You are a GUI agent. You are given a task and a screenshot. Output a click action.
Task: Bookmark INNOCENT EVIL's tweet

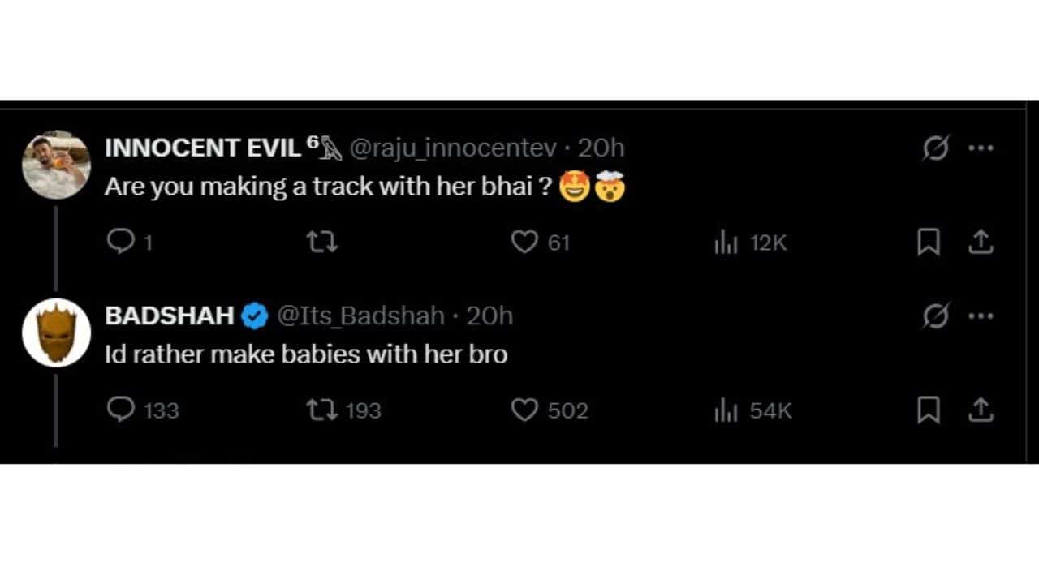tap(929, 242)
